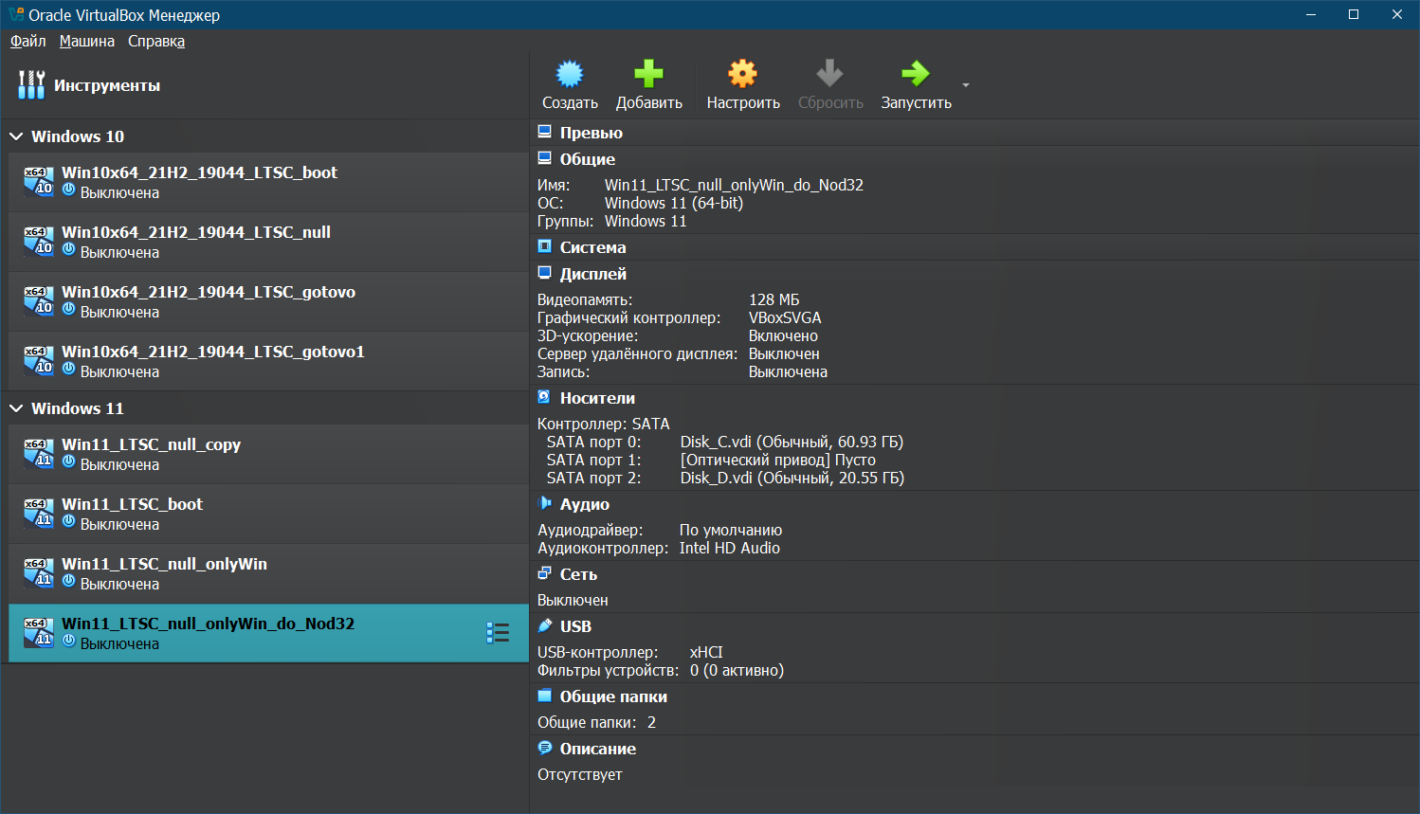Open the Аудио settings header link
This screenshot has width=1420, height=814.
[x=585, y=504]
